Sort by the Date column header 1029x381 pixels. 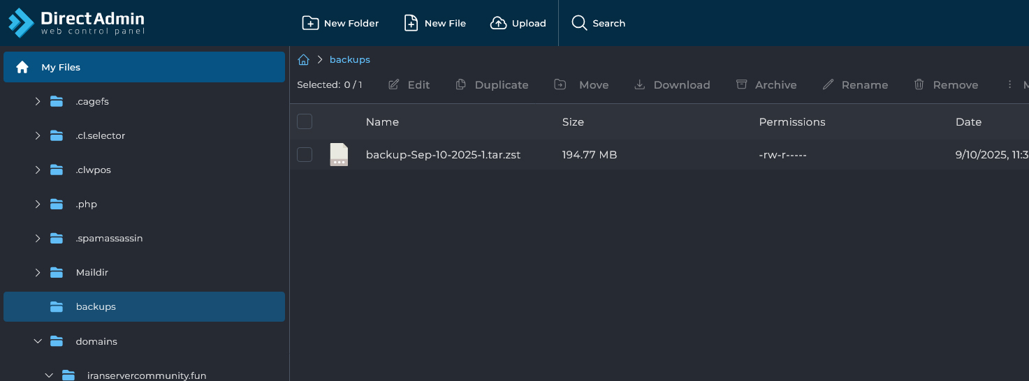(x=968, y=121)
